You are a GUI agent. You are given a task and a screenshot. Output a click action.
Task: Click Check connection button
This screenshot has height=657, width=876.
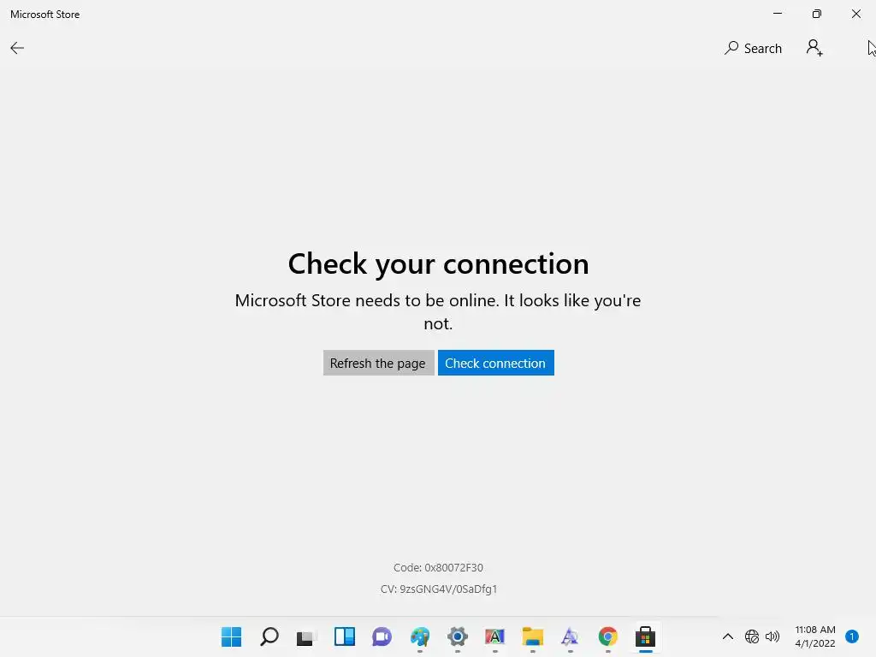coord(495,363)
